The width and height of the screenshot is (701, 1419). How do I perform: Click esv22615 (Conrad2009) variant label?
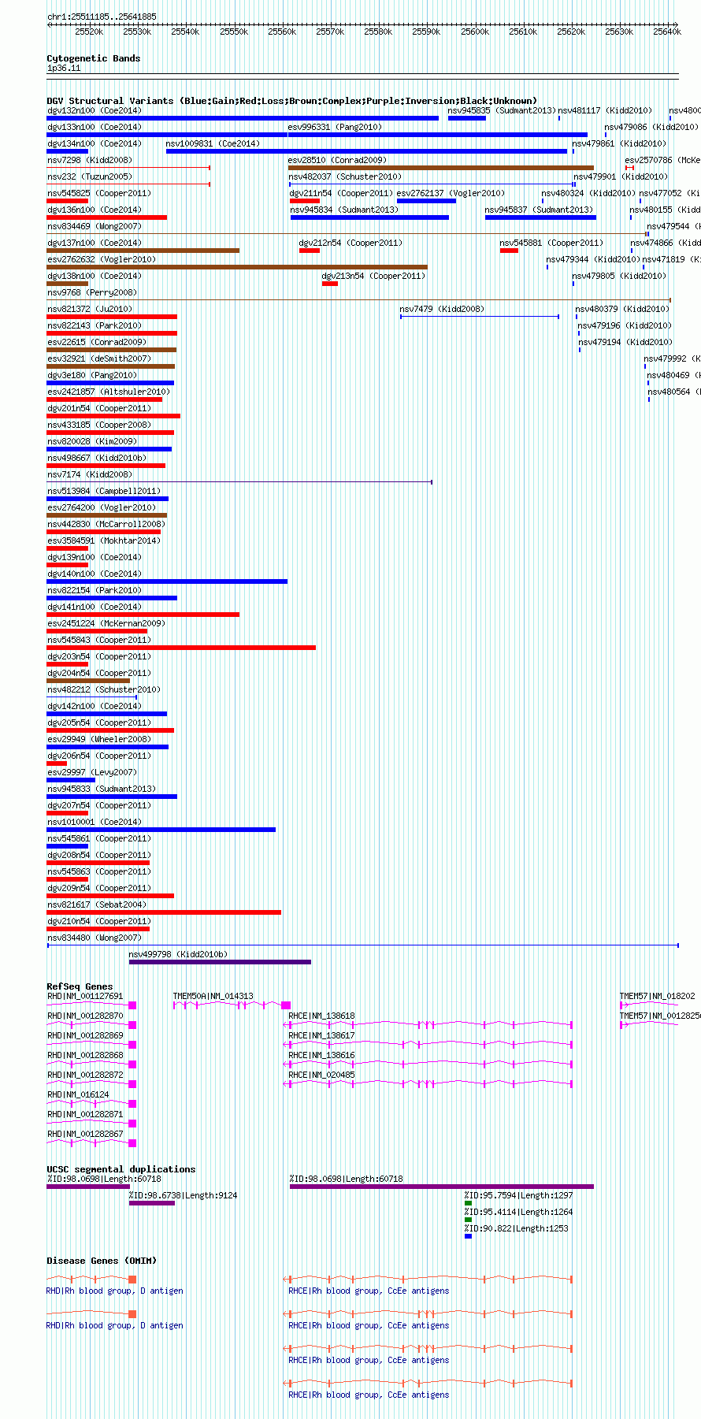click(x=97, y=342)
